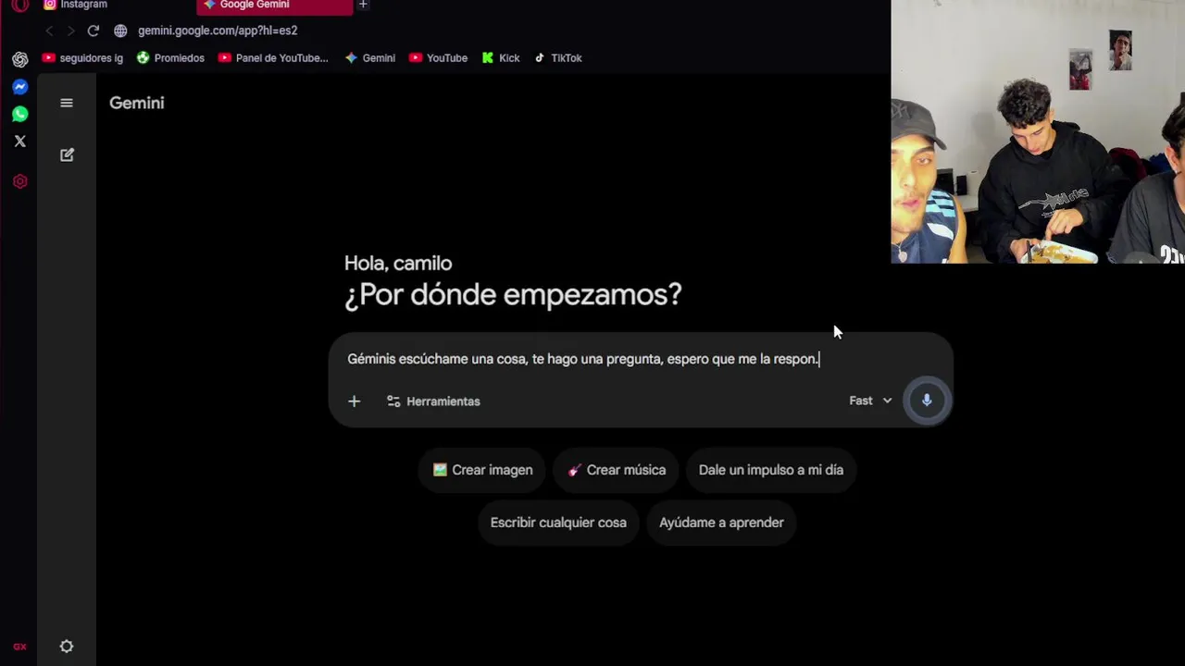Open the Opera menu logo
This screenshot has height=666, width=1185.
pyautogui.click(x=19, y=5)
